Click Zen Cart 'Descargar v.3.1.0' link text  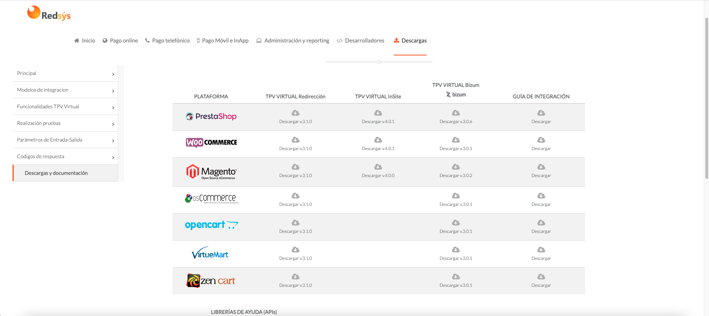[x=296, y=285]
